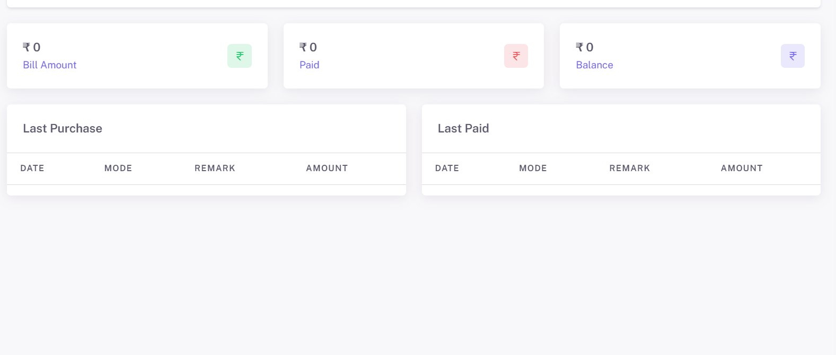This screenshot has width=836, height=355.
Task: Select the Bill Amount summary card
Action: pos(137,56)
